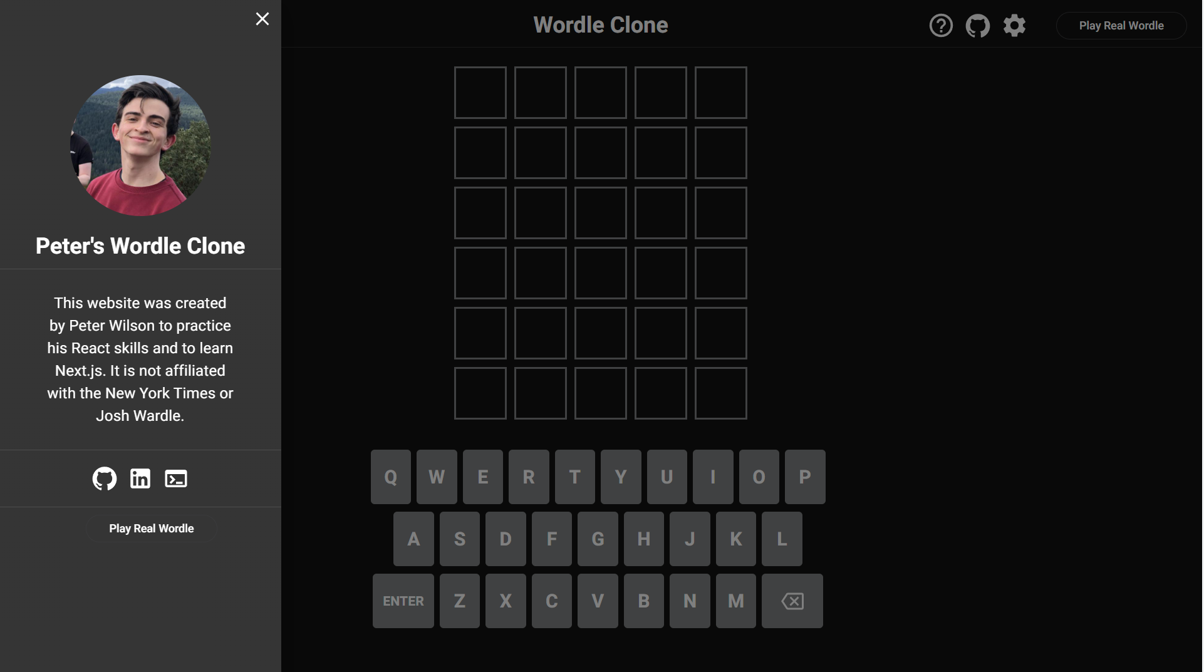Screen dimensions: 1204x672
Task: Select the letter Z key
Action: pyautogui.click(x=460, y=601)
